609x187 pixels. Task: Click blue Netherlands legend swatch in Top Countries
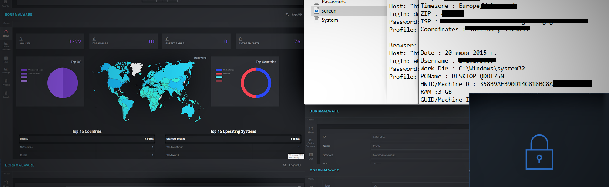pyautogui.click(x=219, y=70)
